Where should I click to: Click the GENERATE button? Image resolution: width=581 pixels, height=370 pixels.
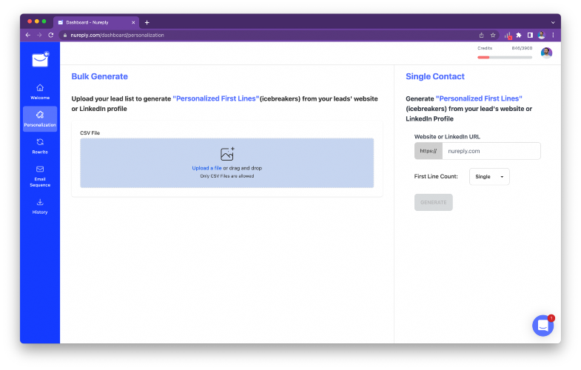[x=434, y=202]
